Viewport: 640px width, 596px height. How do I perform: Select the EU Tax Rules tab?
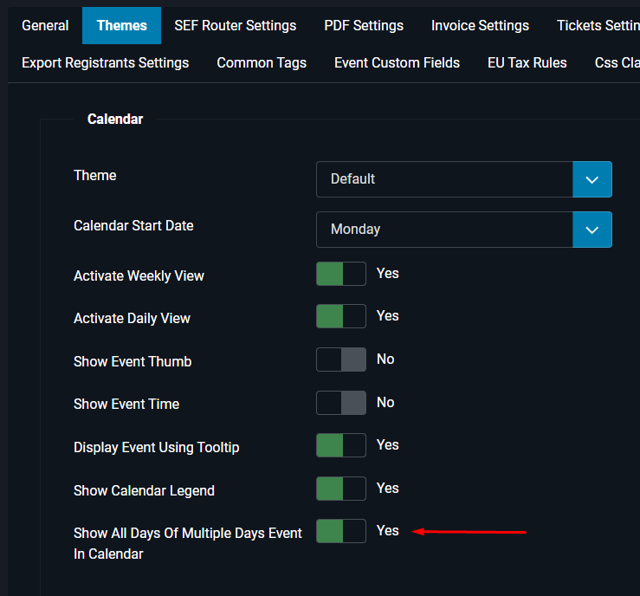point(527,63)
